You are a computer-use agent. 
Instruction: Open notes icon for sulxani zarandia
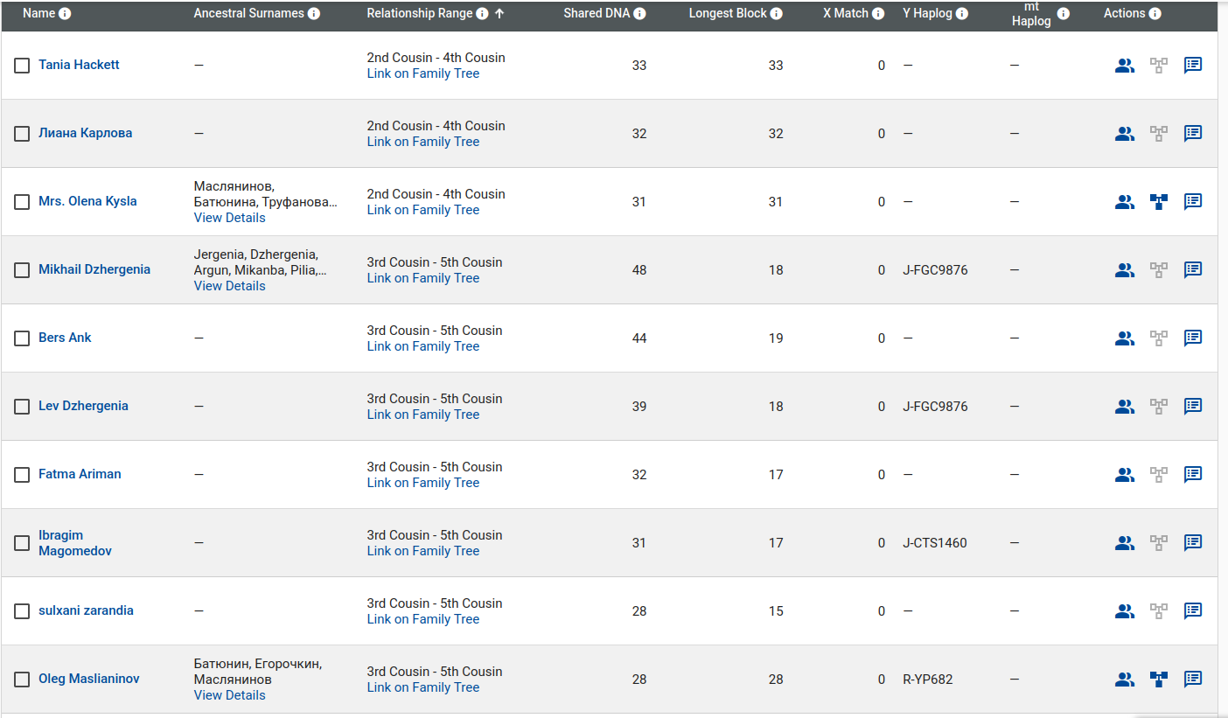point(1193,611)
